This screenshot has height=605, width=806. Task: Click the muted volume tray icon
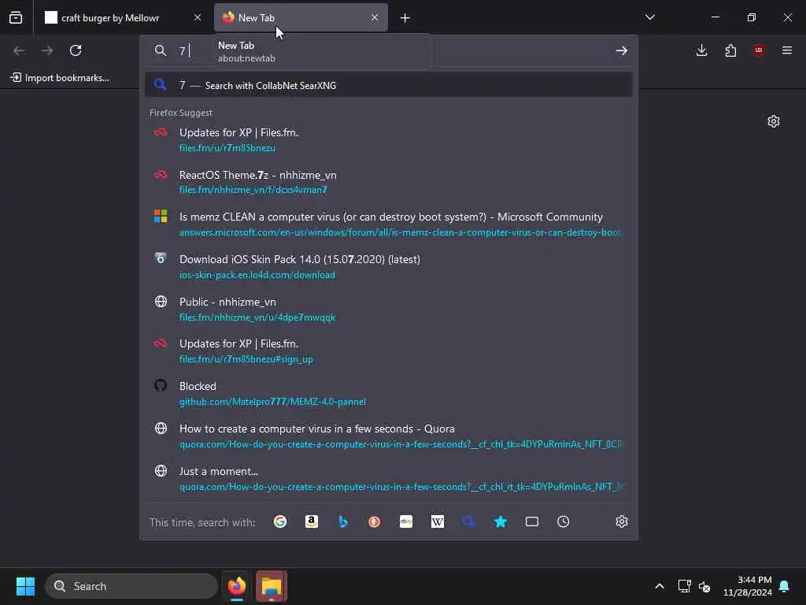(704, 586)
